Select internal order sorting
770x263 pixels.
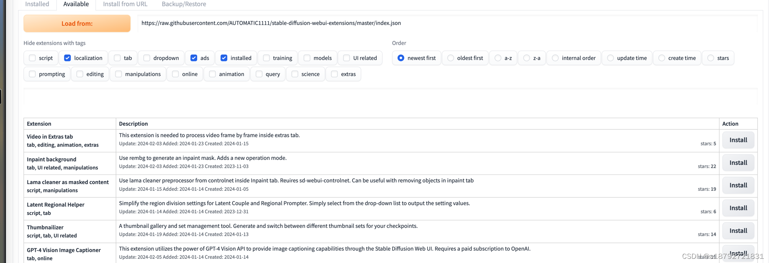(555, 58)
